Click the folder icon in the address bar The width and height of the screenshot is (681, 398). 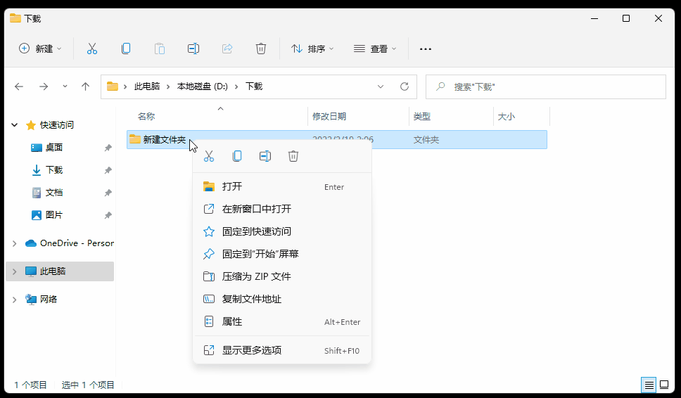click(x=113, y=86)
